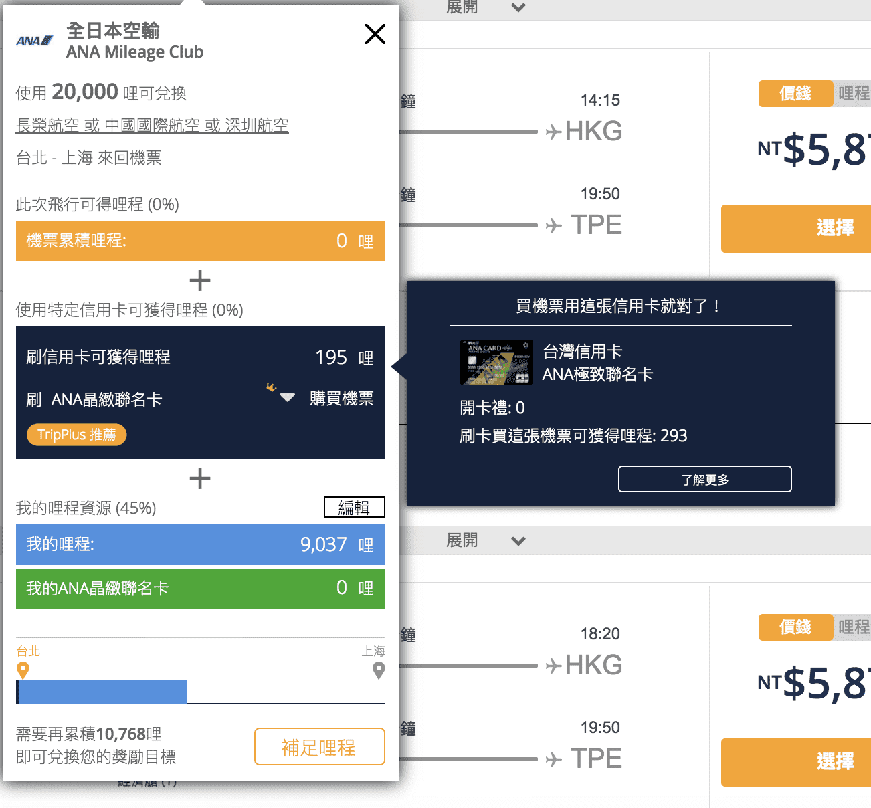
Task: Click 台北 - 上海 來回機票 route text
Action: click(x=89, y=158)
